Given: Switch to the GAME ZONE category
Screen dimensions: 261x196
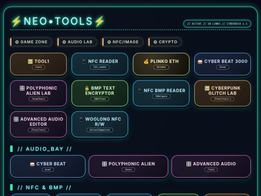Looking at the screenshot, I should tap(31, 42).
